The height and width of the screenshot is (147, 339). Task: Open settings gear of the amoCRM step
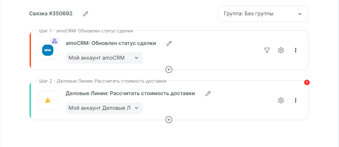[x=281, y=50]
